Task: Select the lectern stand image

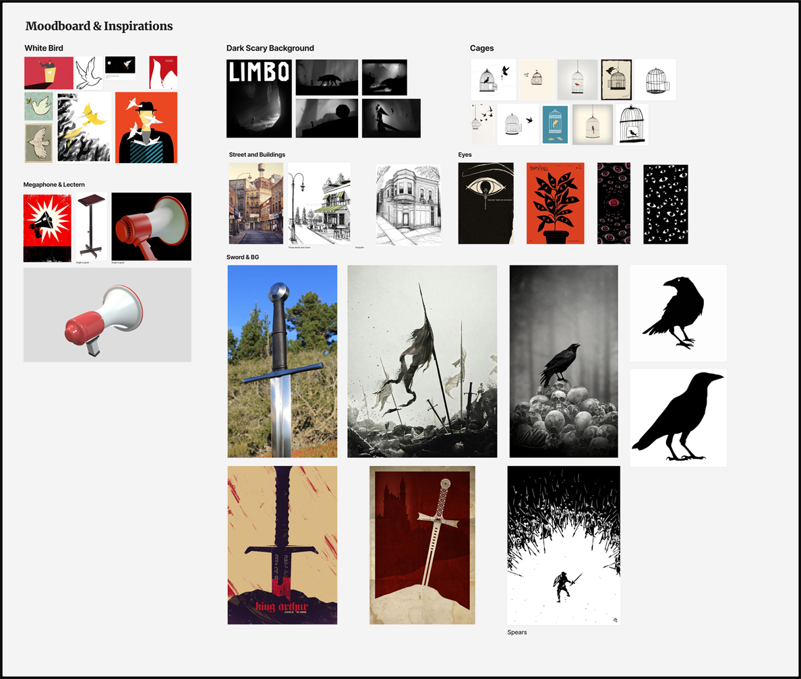Action: click(x=92, y=227)
